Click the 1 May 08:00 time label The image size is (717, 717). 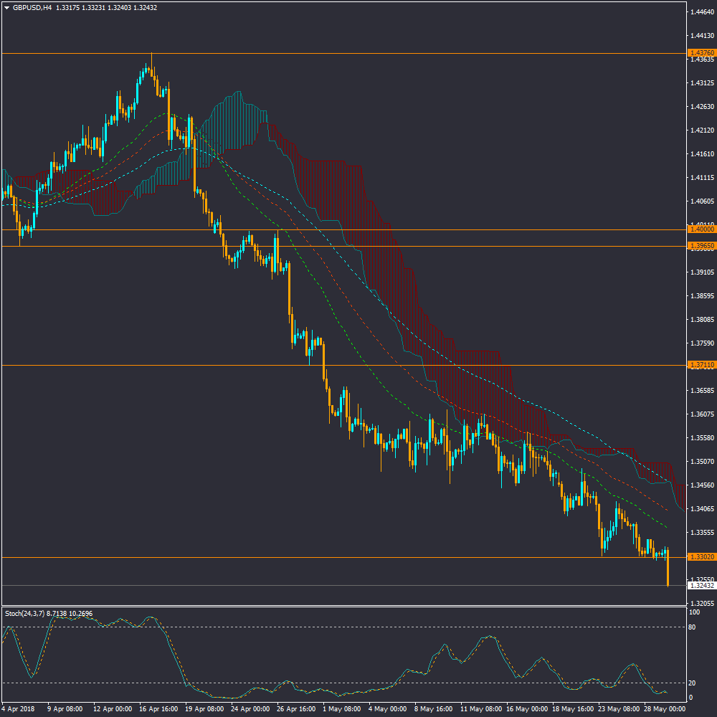pyautogui.click(x=341, y=708)
